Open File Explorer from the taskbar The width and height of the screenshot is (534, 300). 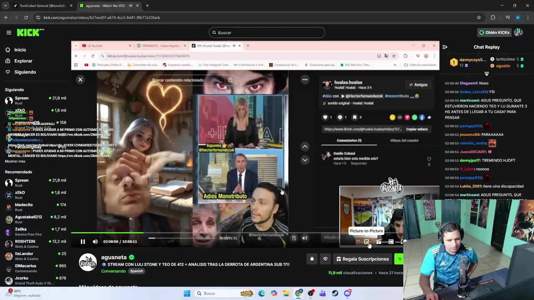coord(286,293)
